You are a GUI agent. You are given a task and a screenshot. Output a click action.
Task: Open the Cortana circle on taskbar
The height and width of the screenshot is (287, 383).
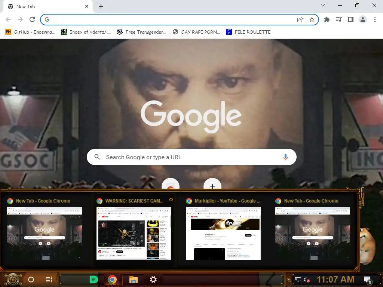click(31, 280)
